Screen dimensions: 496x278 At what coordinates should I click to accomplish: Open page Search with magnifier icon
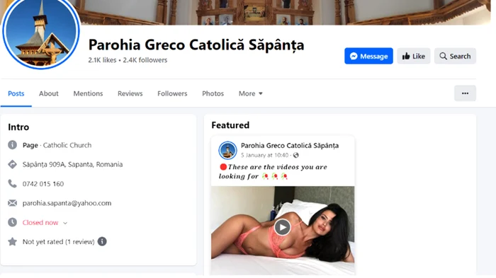(455, 56)
